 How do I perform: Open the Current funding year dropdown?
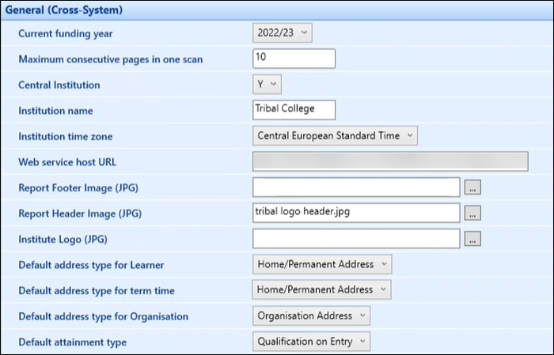tap(283, 33)
